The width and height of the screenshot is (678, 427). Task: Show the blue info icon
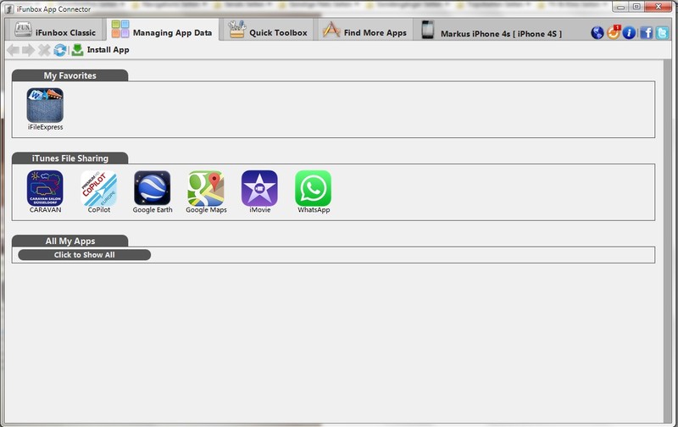coord(629,33)
